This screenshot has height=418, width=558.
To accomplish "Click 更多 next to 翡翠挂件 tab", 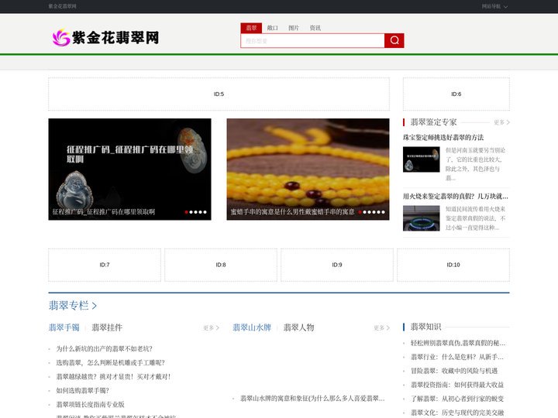I will tap(211, 327).
